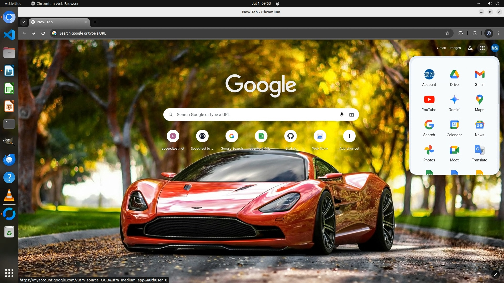Open the GitHub shortcut tile
504x283 pixels.
point(290,136)
